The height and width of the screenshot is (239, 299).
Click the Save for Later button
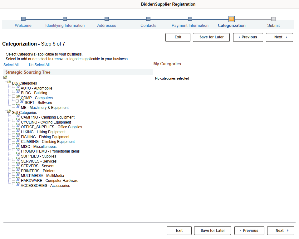(x=211, y=37)
